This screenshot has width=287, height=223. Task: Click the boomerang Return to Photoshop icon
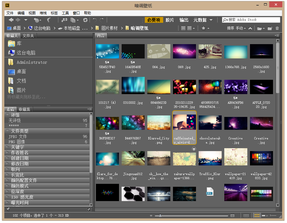coord(48,20)
